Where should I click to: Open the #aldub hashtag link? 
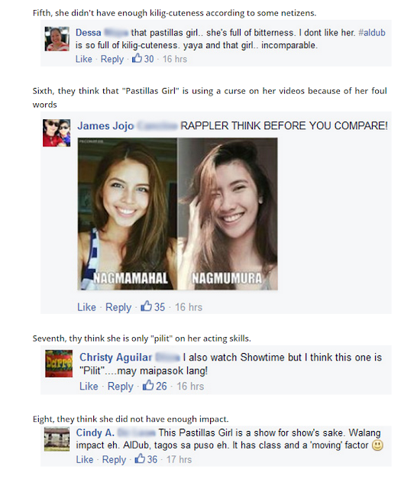point(372,32)
